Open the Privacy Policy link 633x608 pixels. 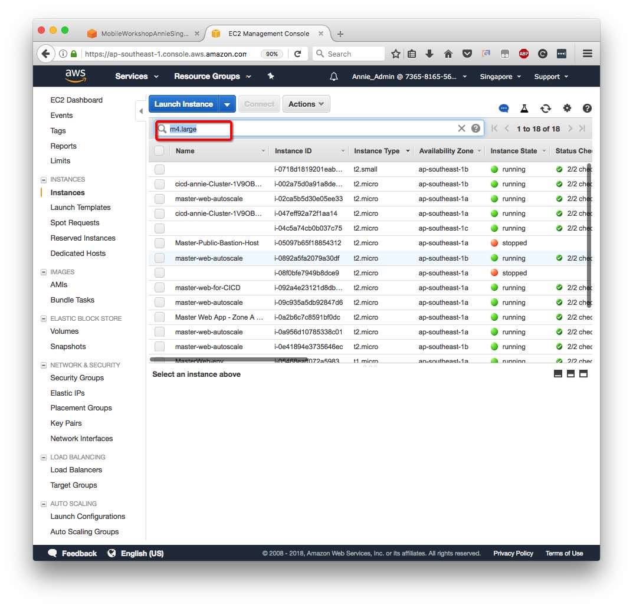513,554
